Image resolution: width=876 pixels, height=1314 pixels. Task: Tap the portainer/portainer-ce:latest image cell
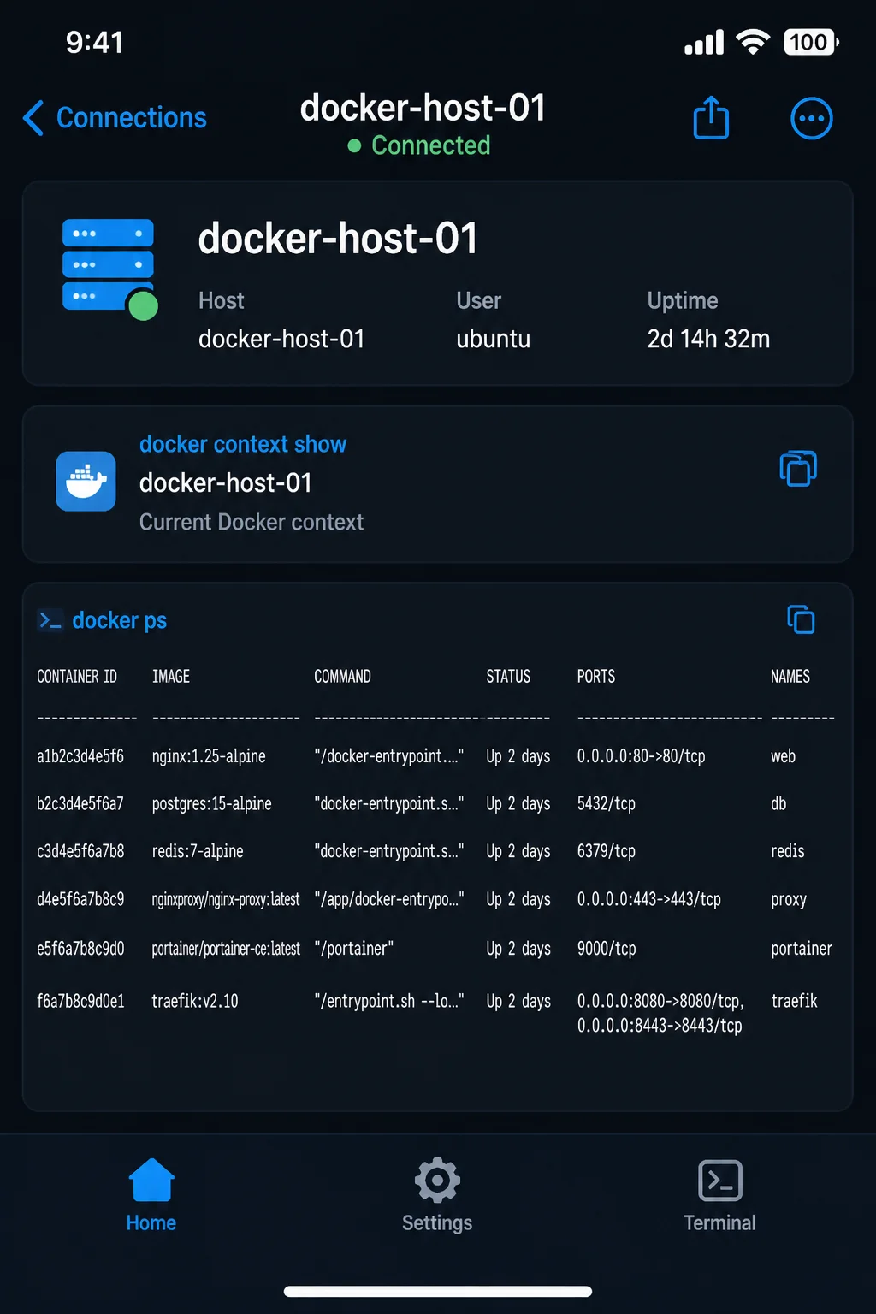point(226,949)
